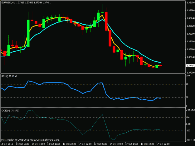Click the 1.38300 price scale label
The image size is (195, 146).
pos(191,34)
